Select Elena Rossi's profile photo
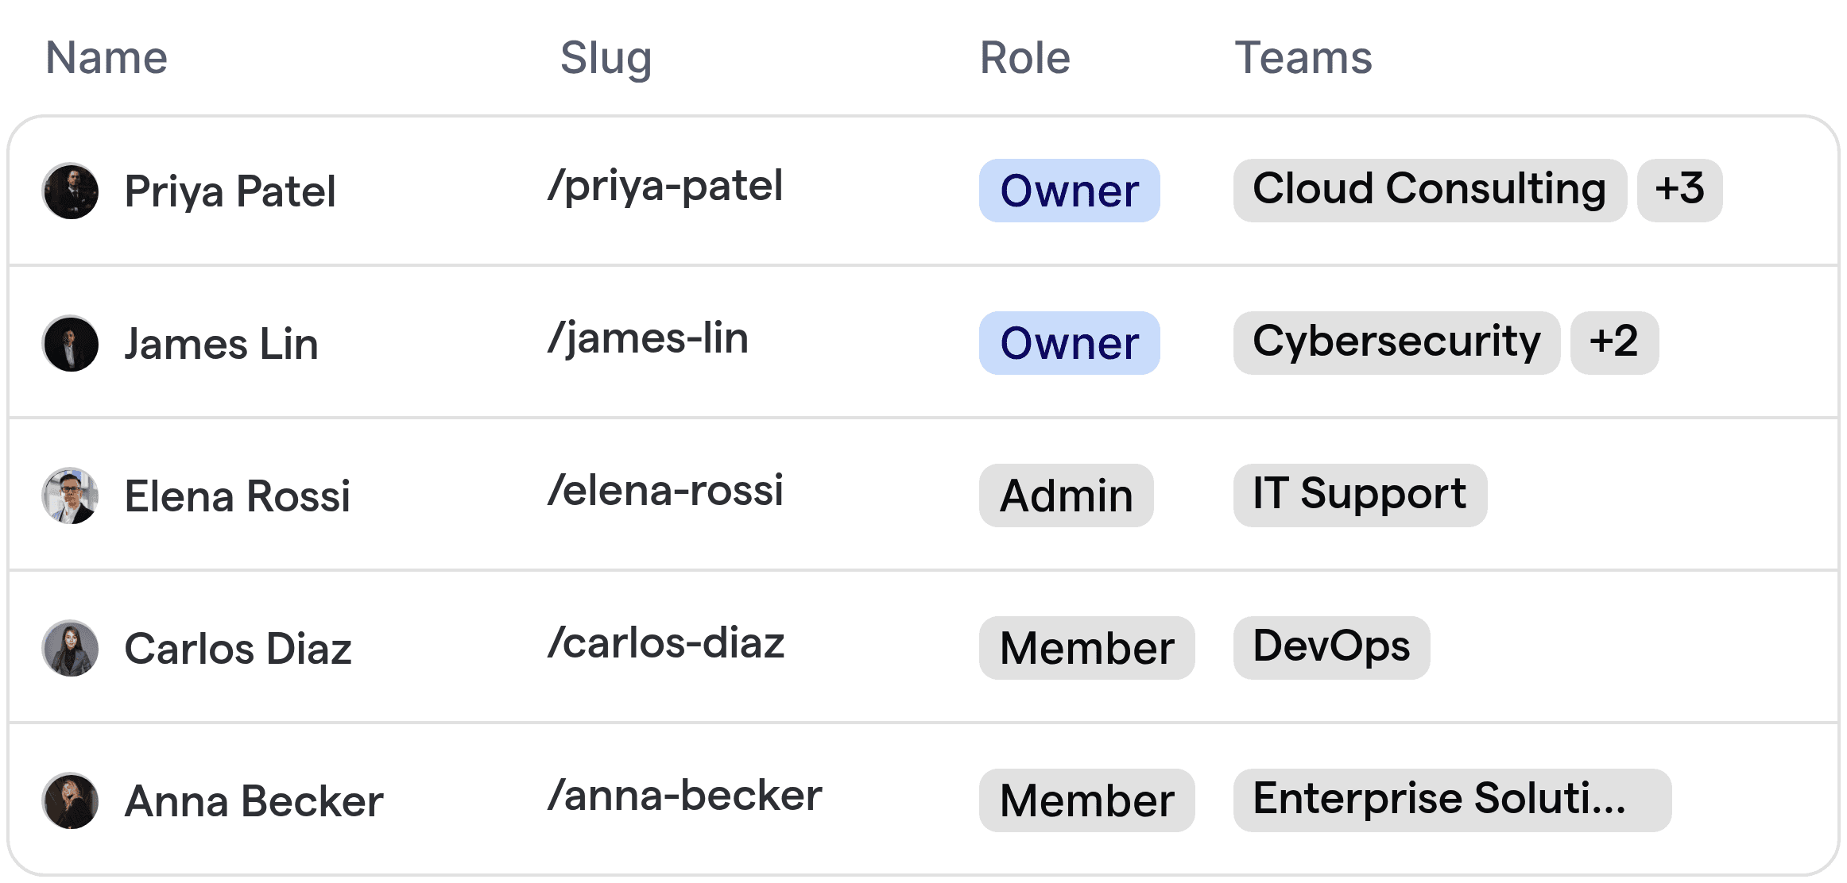Screen dimensions: 1847x883 71,495
